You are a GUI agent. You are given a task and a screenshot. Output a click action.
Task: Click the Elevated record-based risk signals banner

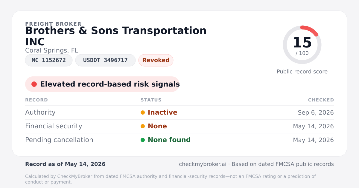102,84
